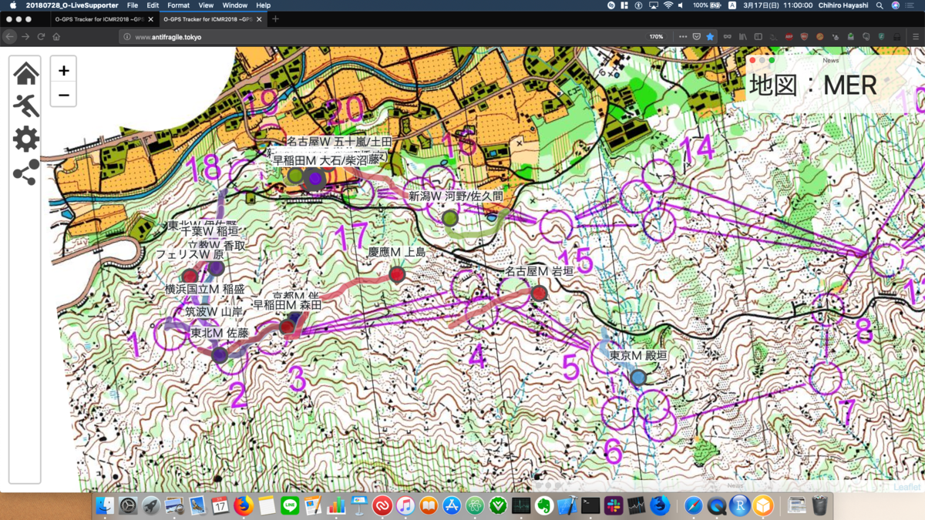Viewport: 925px width, 520px height.
Task: Launch Terminal from the Dock
Action: click(x=590, y=505)
